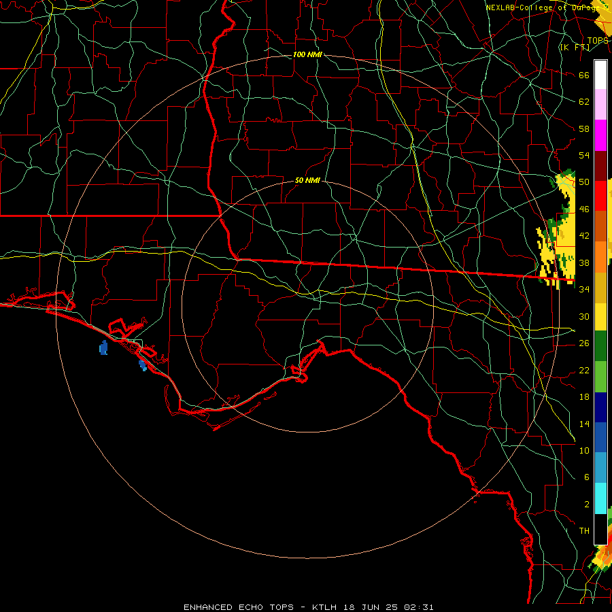This screenshot has width=612, height=612.
Task: Click legend value '38'
Action: [584, 262]
